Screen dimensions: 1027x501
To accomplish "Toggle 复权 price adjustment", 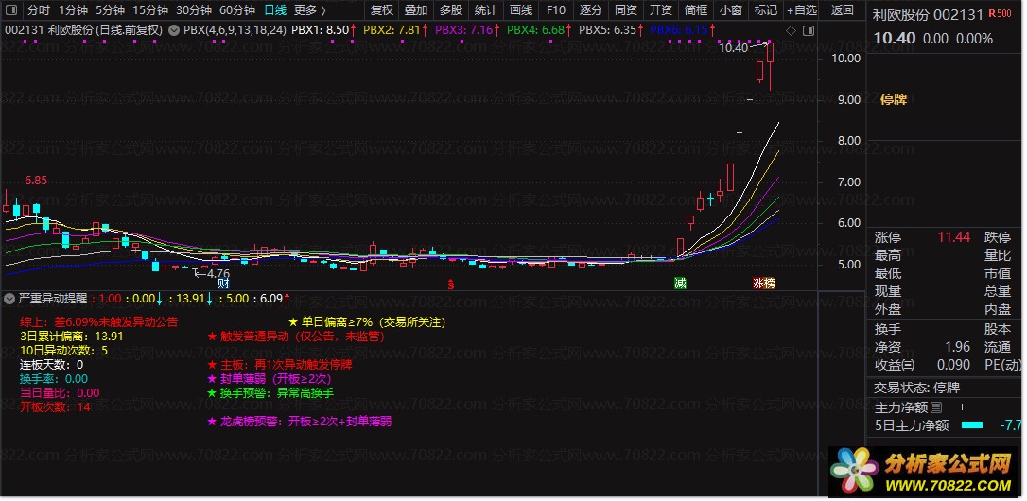I will click(x=382, y=9).
